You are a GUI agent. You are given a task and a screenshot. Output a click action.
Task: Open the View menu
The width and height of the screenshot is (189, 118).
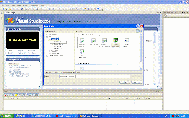click(x=13, y=6)
